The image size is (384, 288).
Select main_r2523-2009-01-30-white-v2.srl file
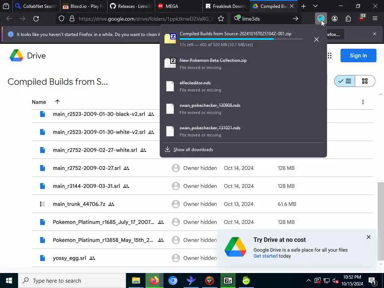[99, 132]
